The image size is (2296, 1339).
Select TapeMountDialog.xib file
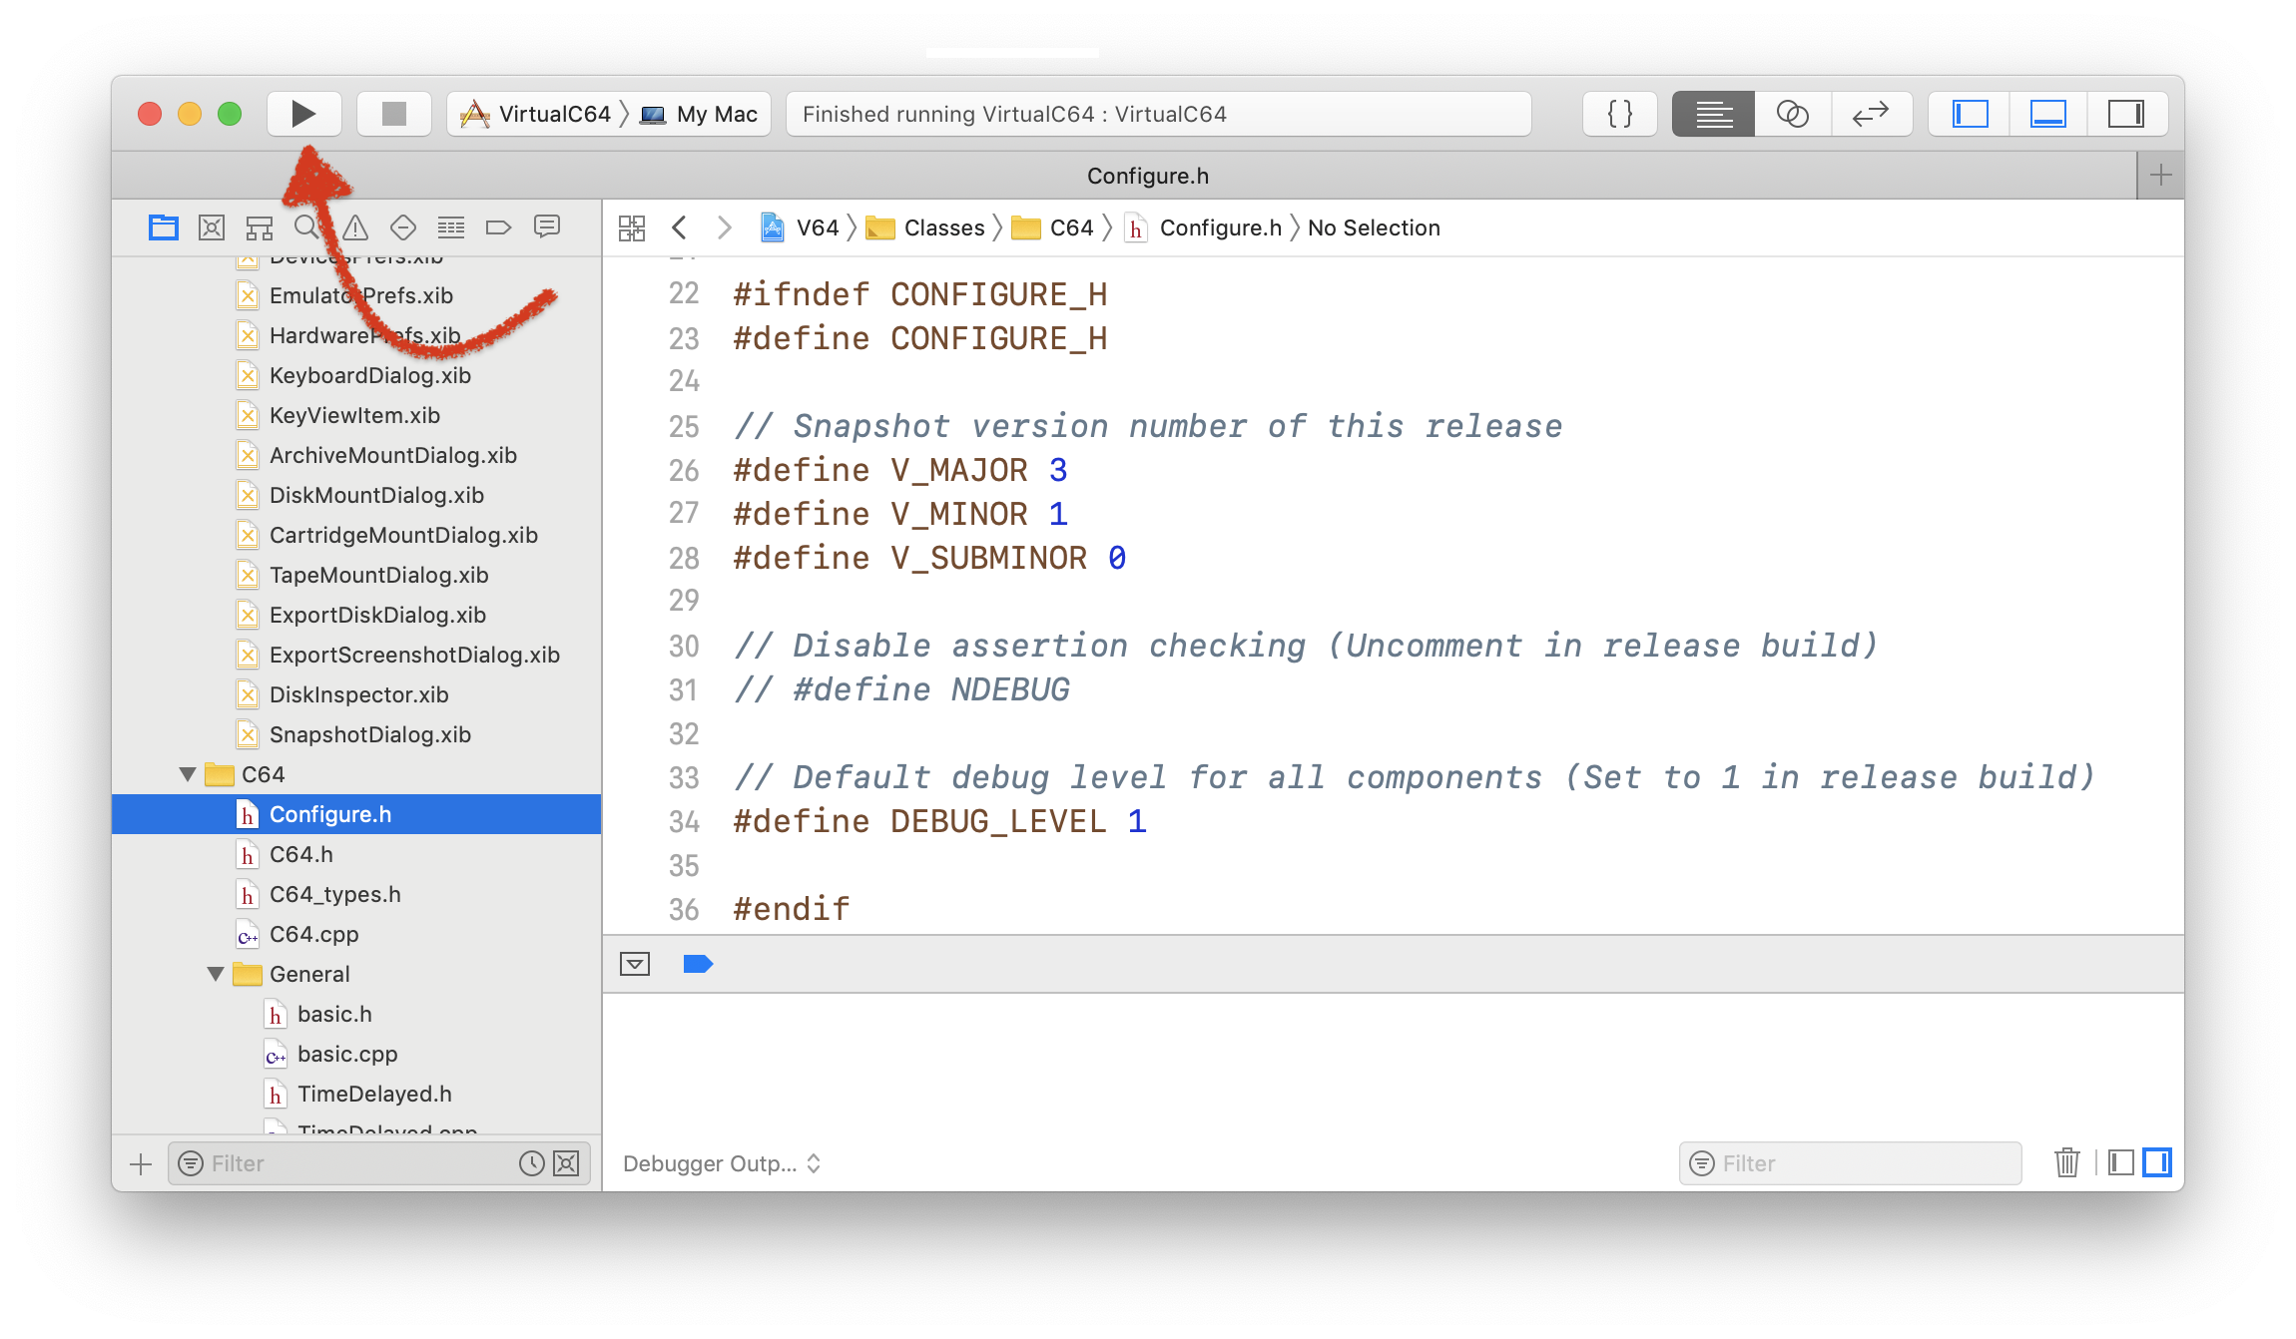pyautogui.click(x=356, y=575)
